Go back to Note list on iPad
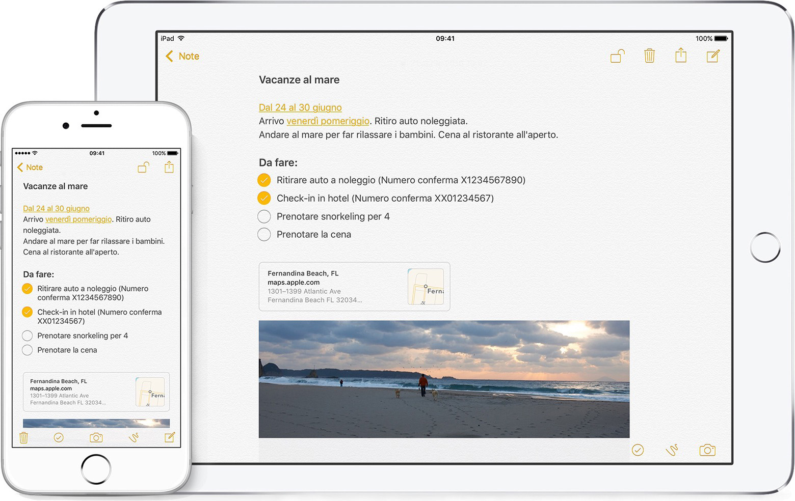This screenshot has width=795, height=501. coord(182,56)
